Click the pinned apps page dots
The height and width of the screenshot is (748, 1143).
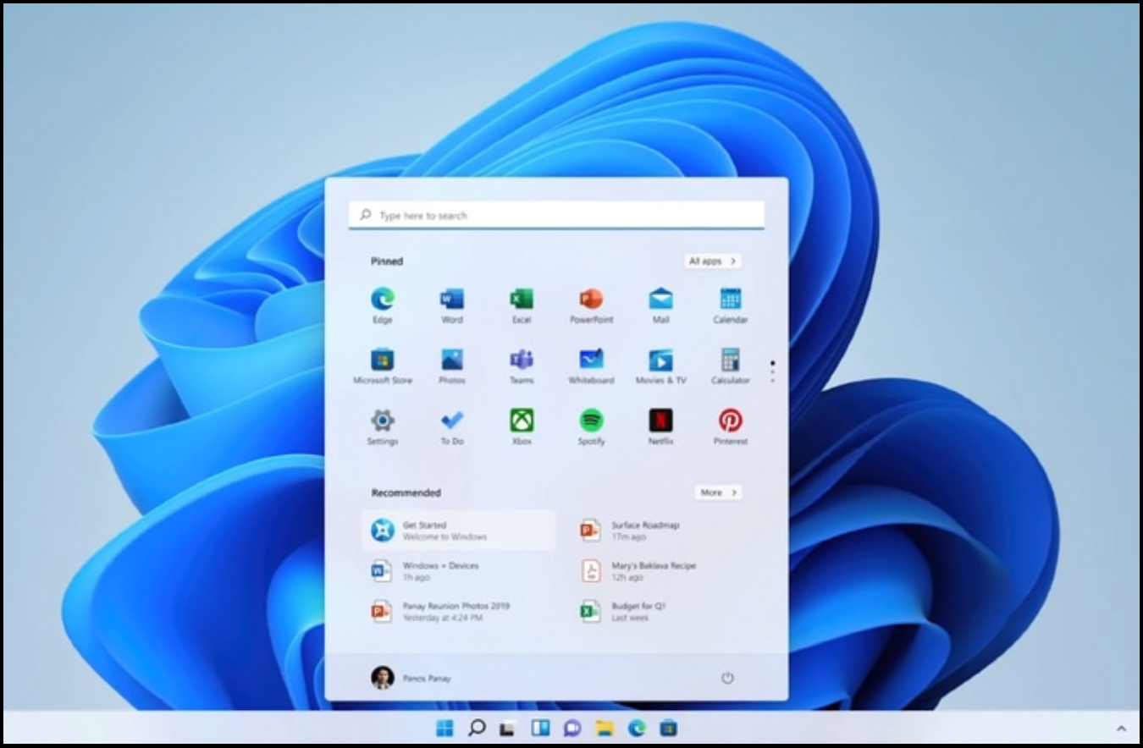click(772, 371)
